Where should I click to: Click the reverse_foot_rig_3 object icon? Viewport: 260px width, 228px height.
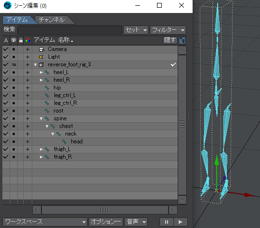click(41, 64)
